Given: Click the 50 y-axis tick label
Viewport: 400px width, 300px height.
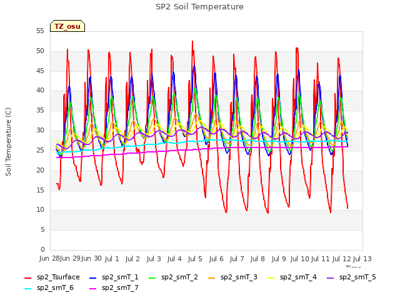Looking at the screenshot, I should coord(40,51).
